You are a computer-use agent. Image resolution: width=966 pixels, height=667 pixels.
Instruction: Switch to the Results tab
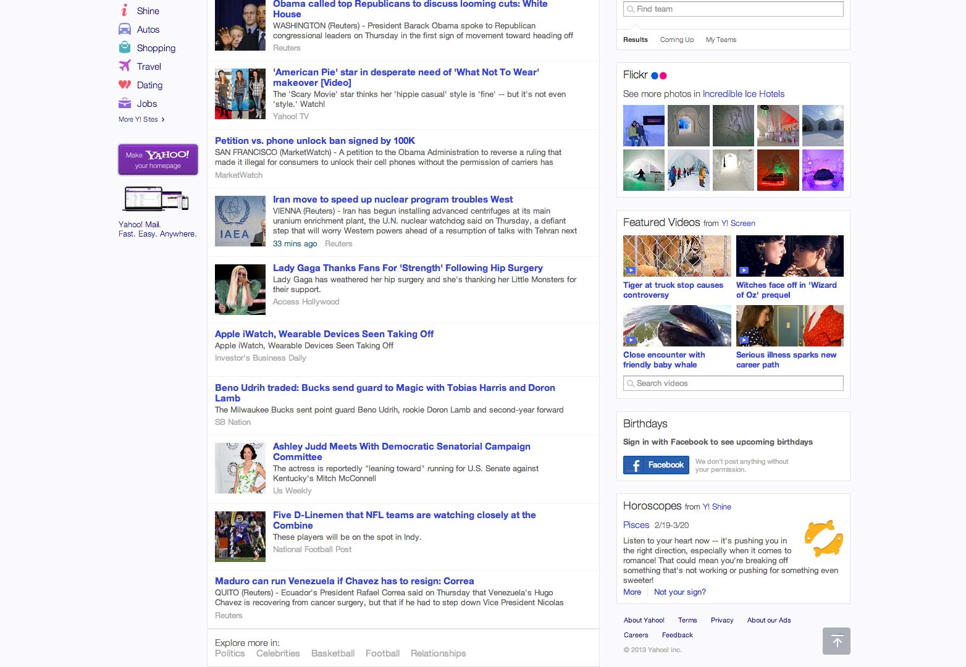pyautogui.click(x=635, y=40)
